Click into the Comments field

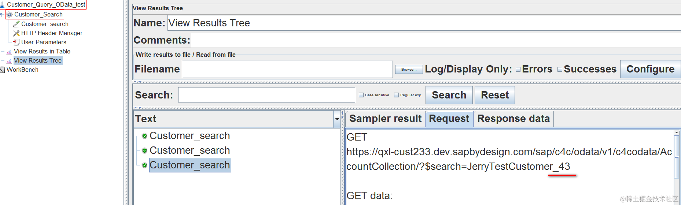point(436,40)
